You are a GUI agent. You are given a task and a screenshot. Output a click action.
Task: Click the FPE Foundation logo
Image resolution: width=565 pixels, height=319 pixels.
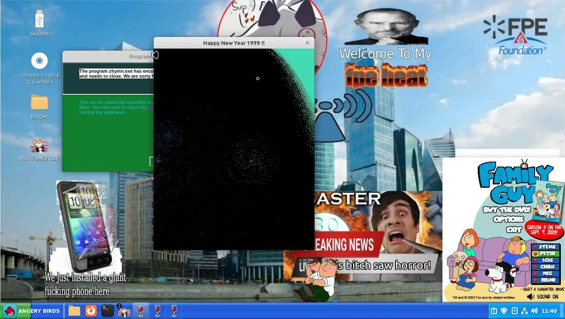(x=515, y=35)
